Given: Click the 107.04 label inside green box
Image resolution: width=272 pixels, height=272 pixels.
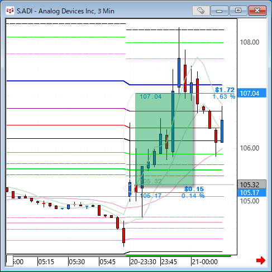Looking at the screenshot, I should (x=150, y=96).
